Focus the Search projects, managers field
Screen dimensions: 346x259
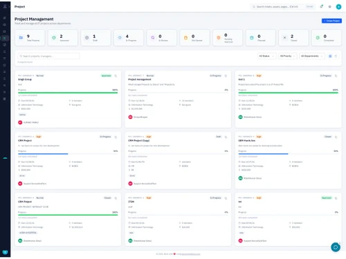pos(48,56)
